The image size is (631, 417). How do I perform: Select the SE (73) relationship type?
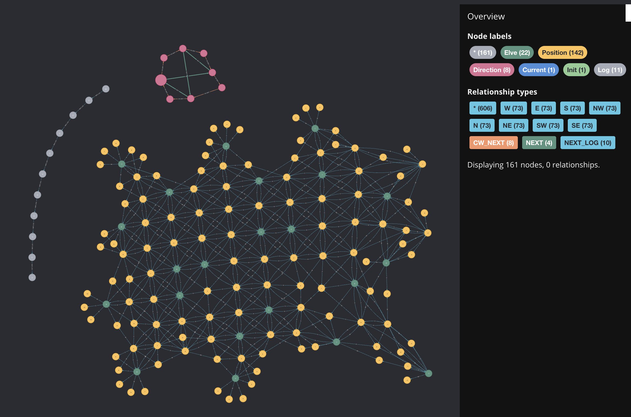tap(582, 125)
